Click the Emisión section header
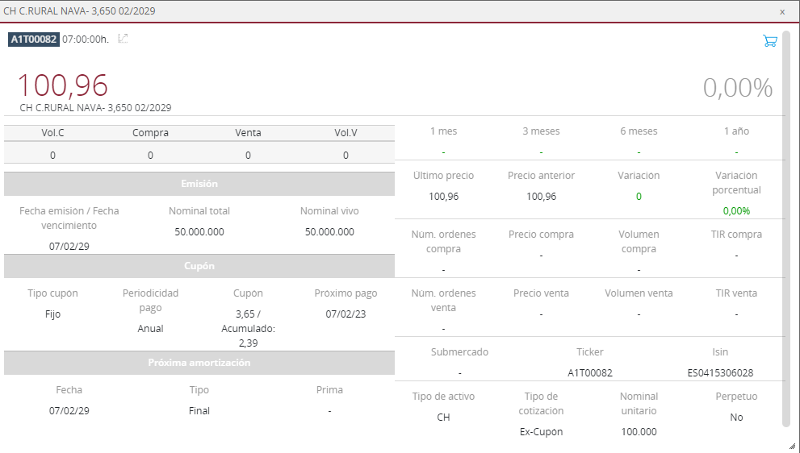 [x=199, y=184]
